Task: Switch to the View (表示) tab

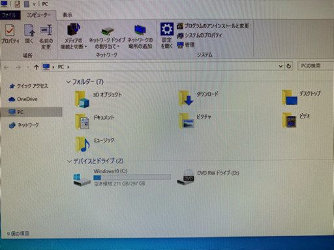Action: click(x=67, y=15)
